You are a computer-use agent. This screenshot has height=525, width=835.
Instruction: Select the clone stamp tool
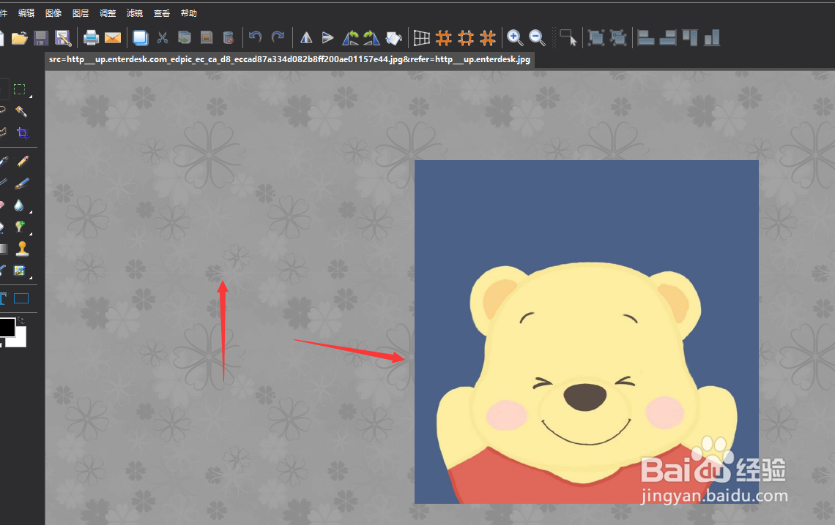[x=23, y=249]
